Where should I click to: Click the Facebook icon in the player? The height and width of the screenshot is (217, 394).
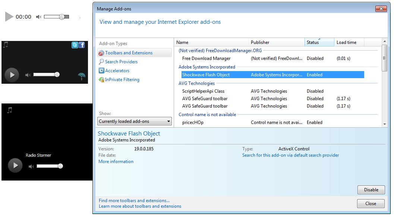click(82, 45)
